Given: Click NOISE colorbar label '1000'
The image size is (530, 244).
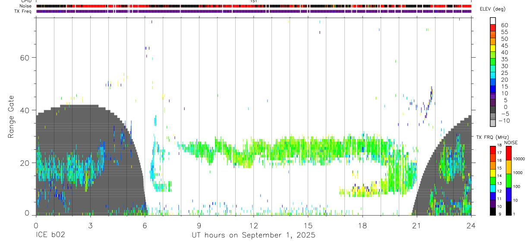Looking at the screenshot, I should 518,173.
